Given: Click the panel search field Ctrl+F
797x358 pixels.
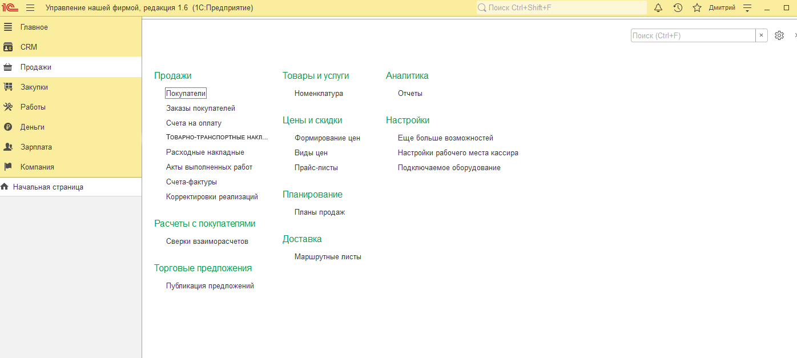Looking at the screenshot, I should click(x=693, y=35).
